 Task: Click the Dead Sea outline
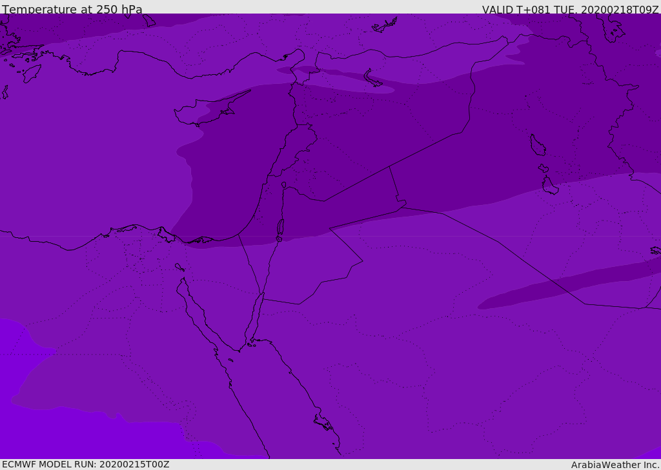tap(280, 229)
